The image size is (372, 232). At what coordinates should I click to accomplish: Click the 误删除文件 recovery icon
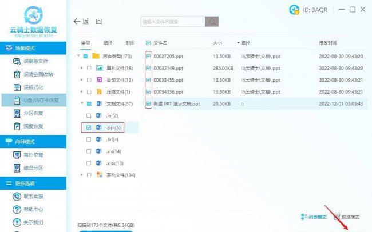coord(17,61)
